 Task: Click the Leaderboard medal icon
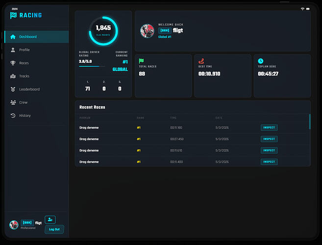click(x=13, y=89)
